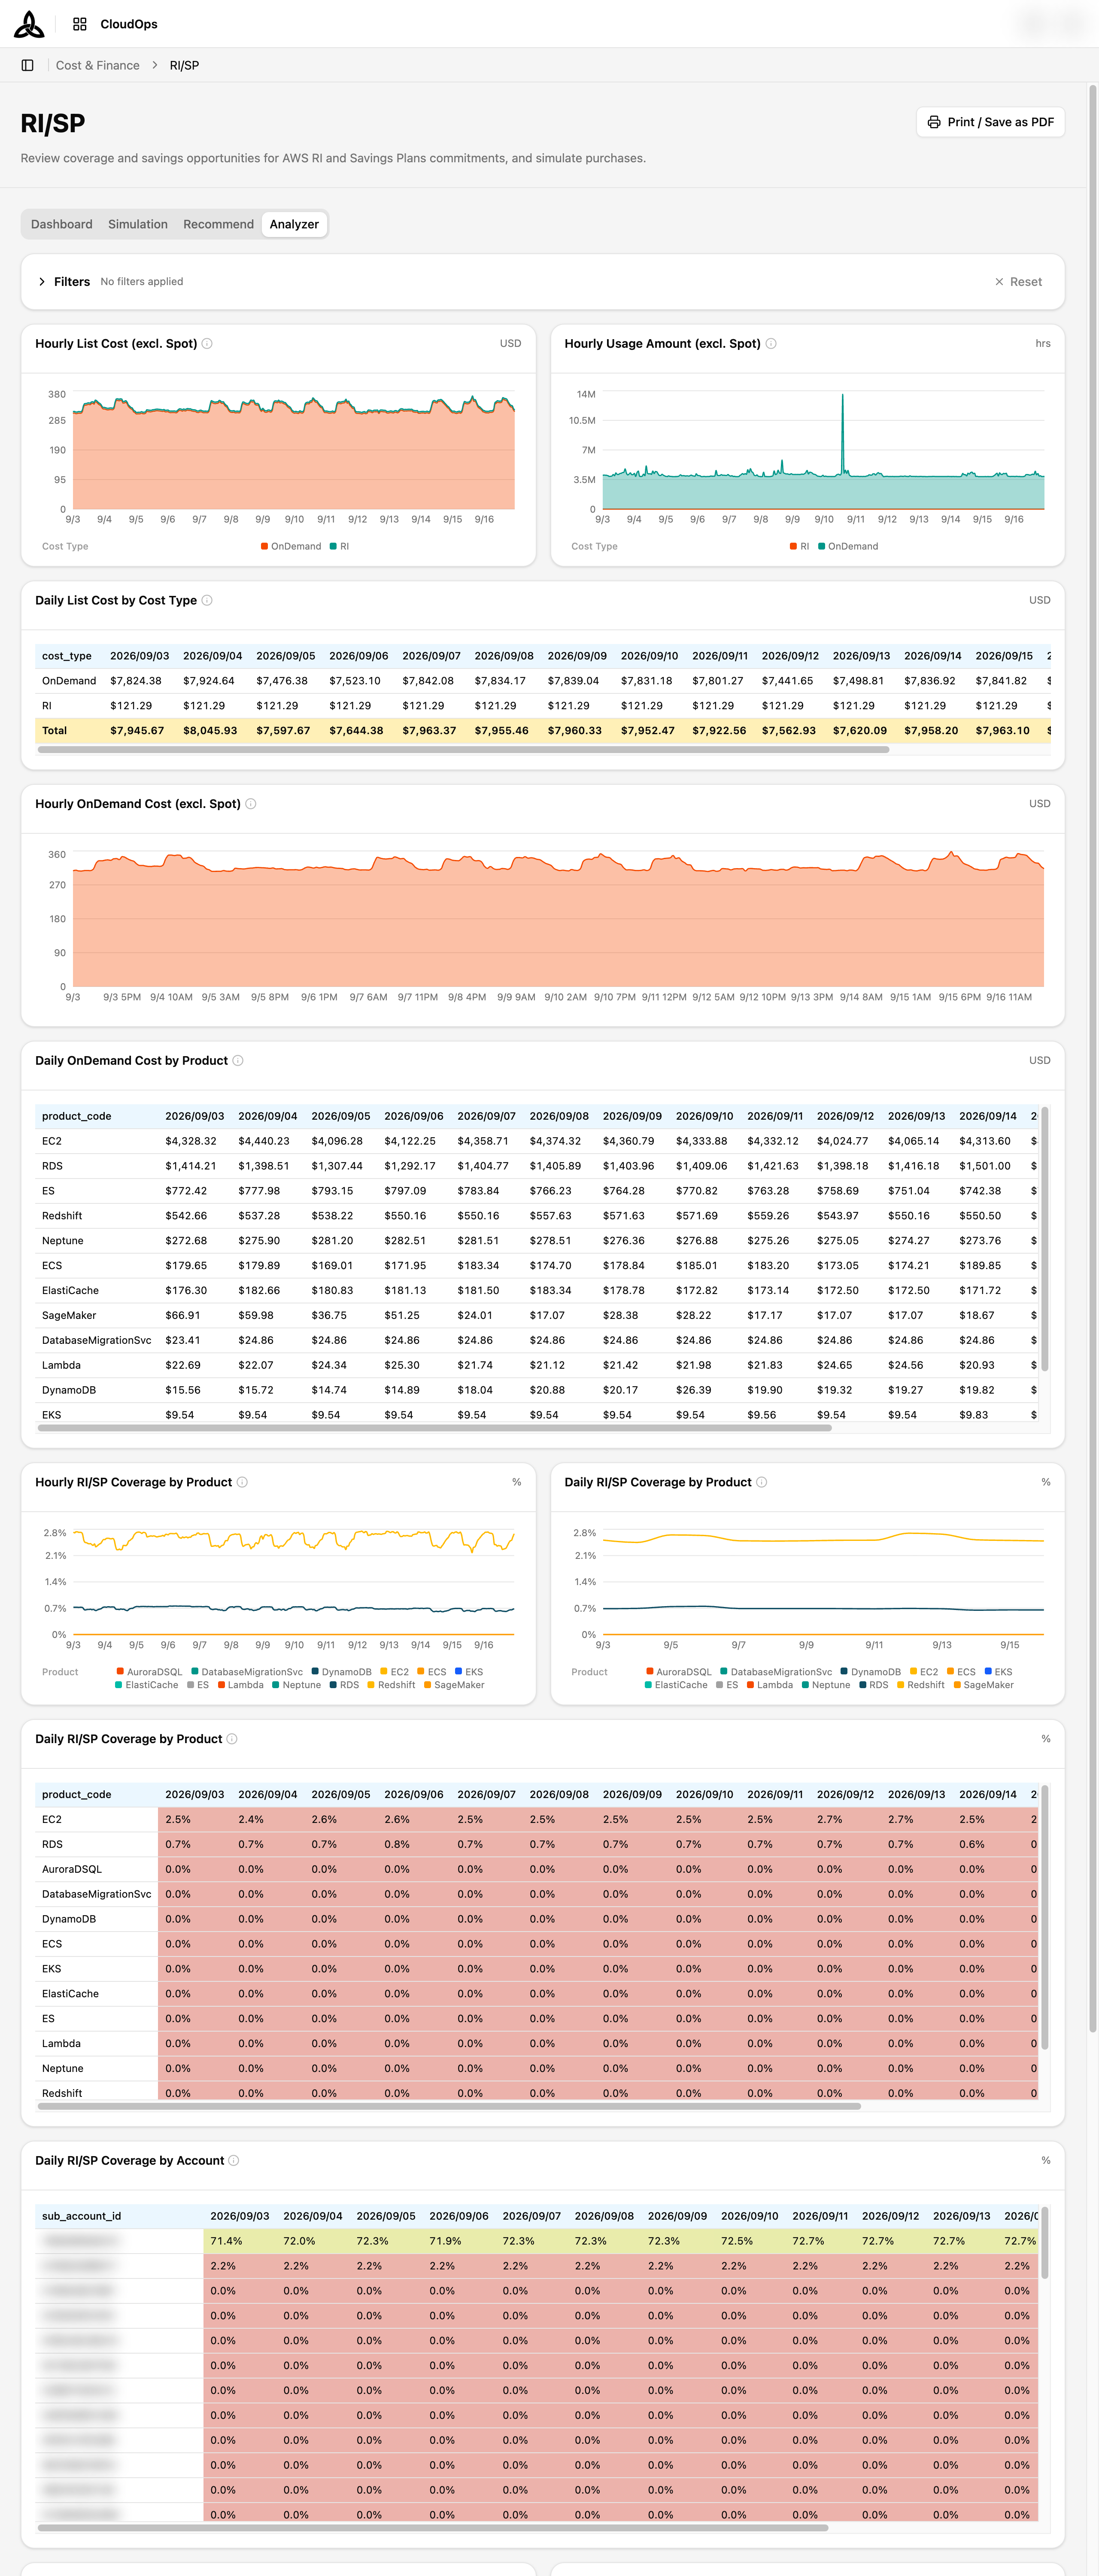The image size is (1099, 2576).
Task: Click info icon beside Hourly Usage Amount
Action: coord(771,344)
